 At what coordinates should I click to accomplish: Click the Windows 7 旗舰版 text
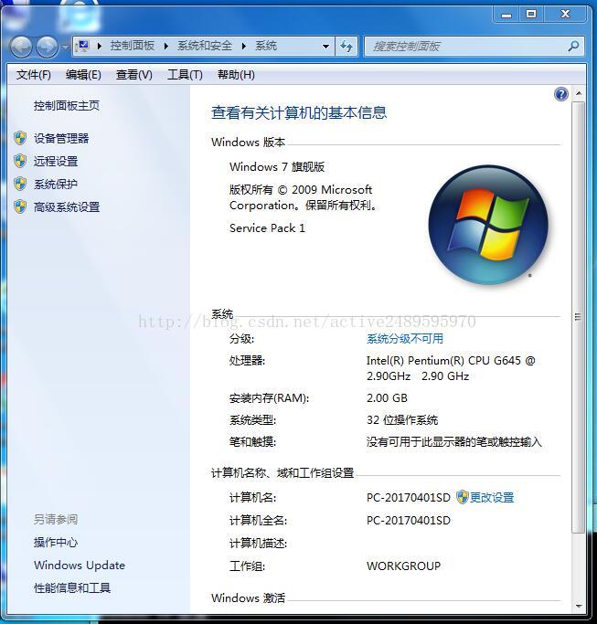(277, 167)
